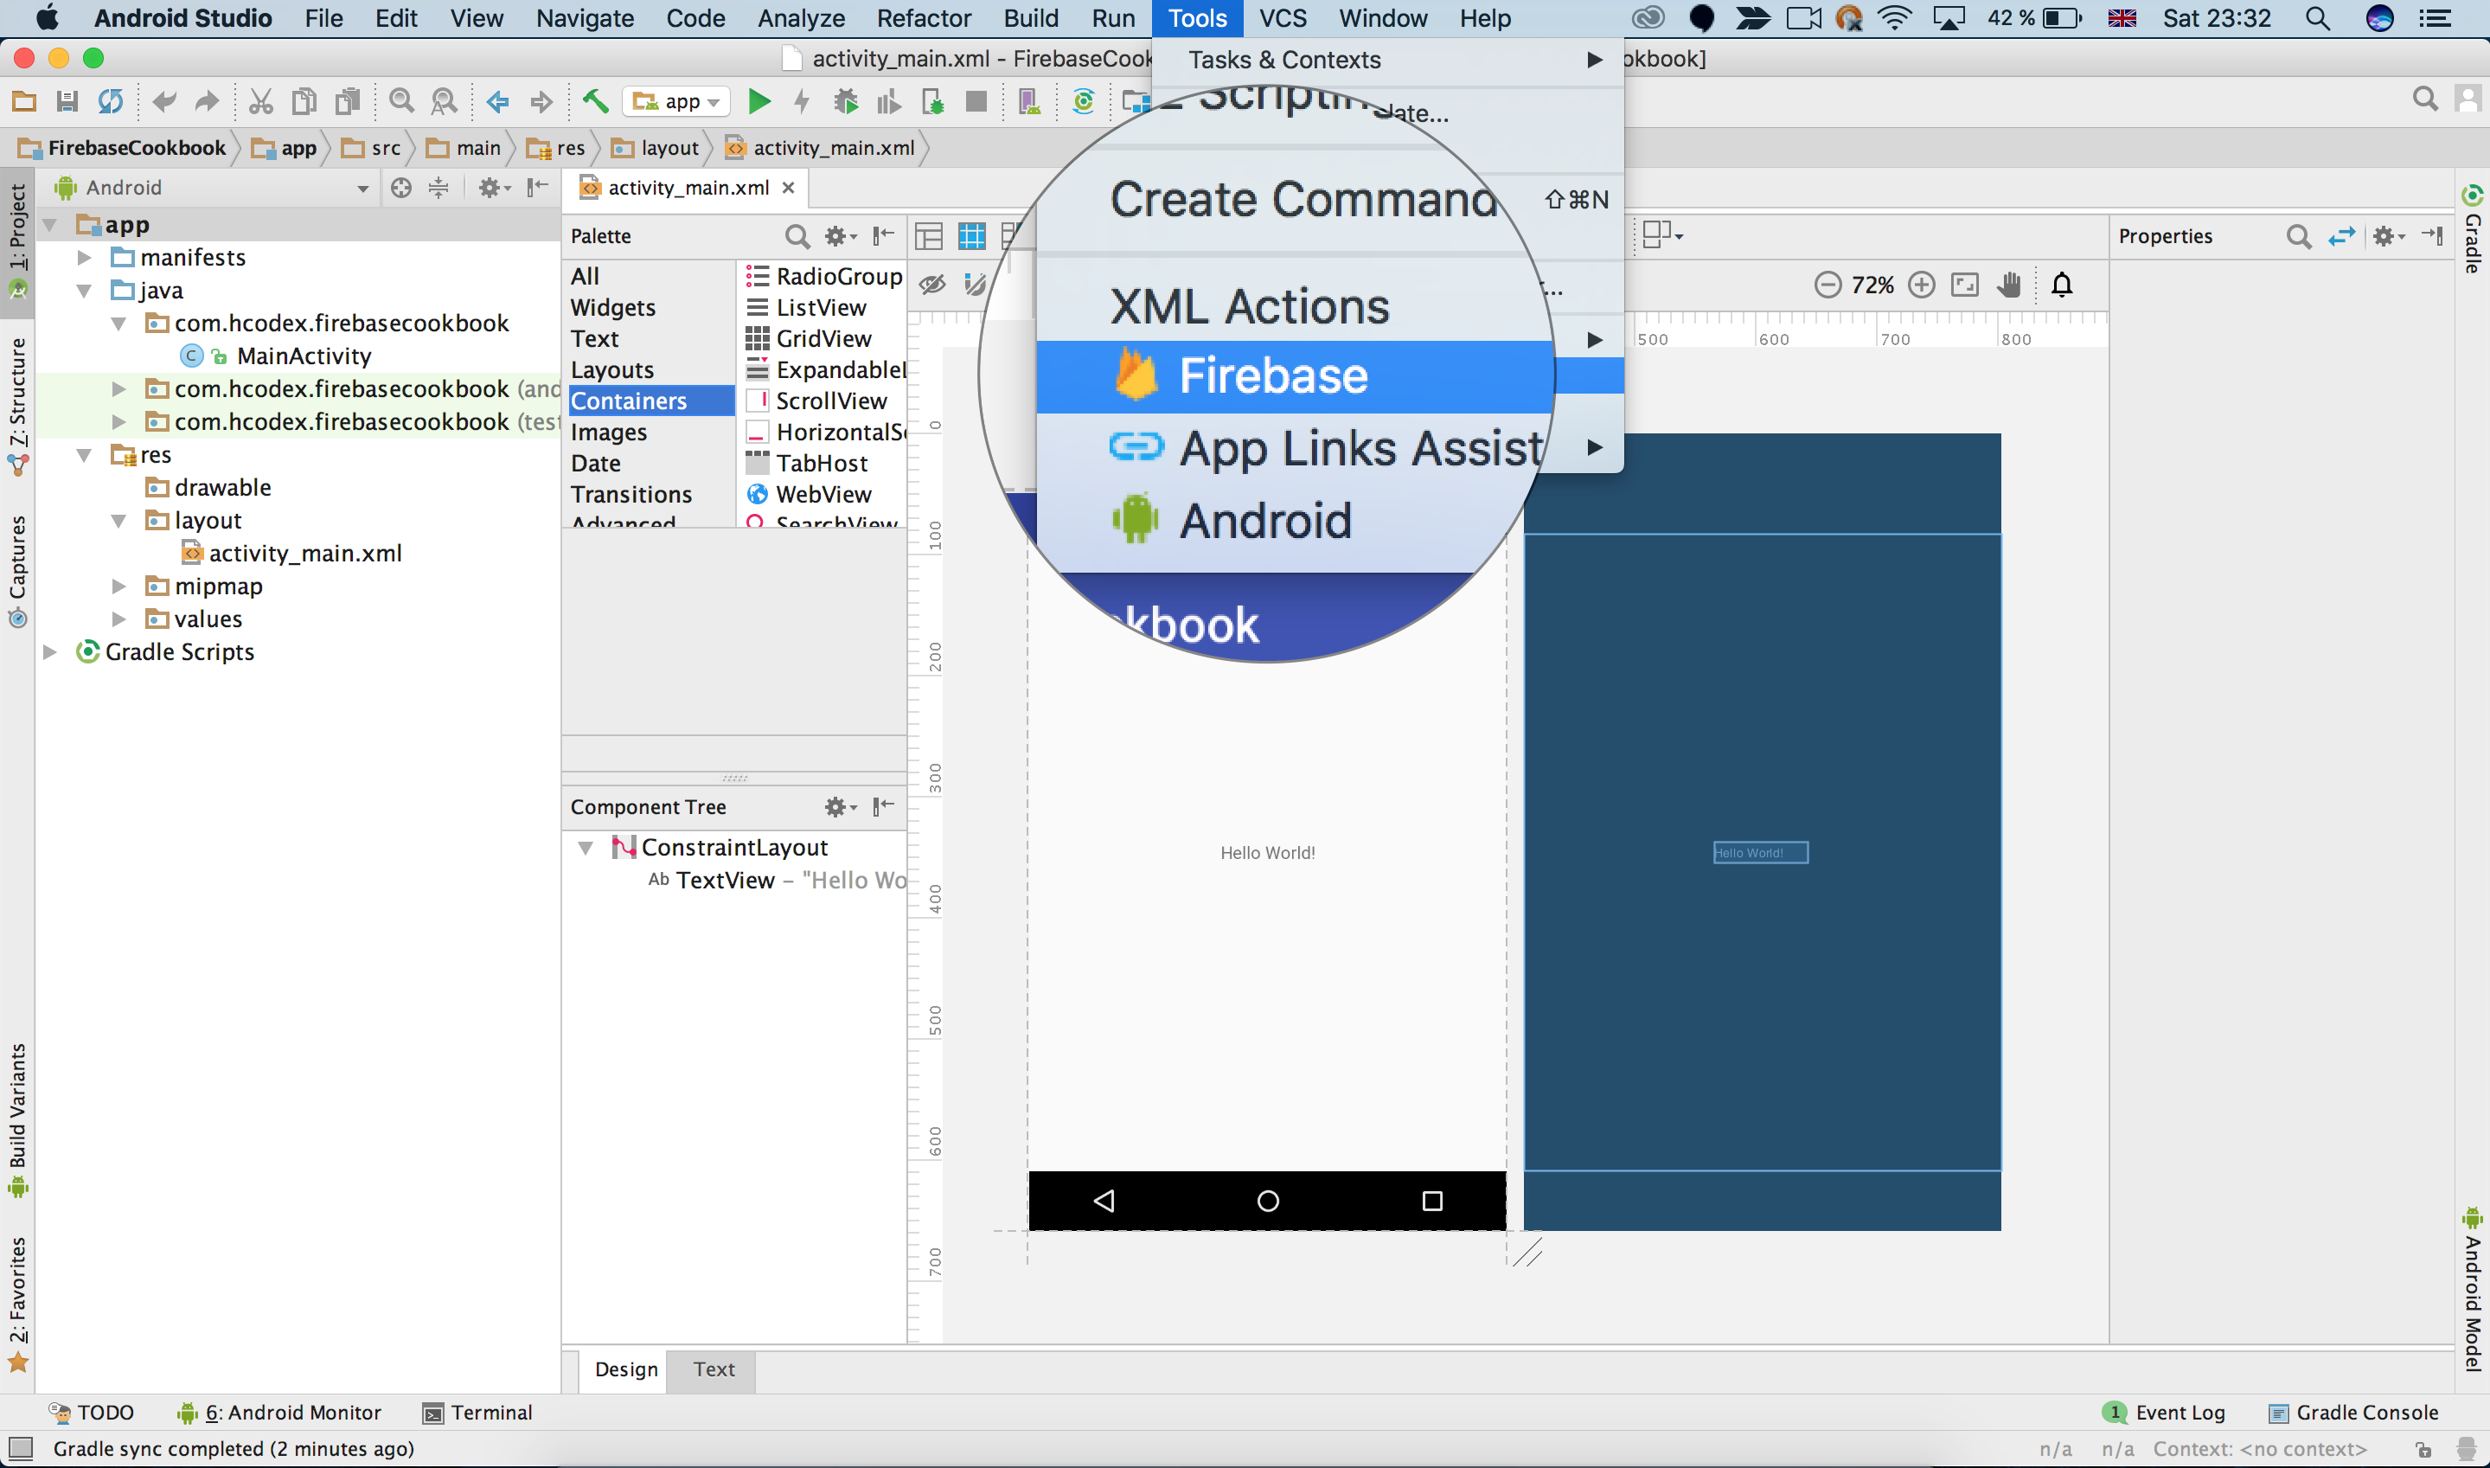Expand Gradle Scripts node
This screenshot has height=1468, width=2490.
pyautogui.click(x=49, y=652)
